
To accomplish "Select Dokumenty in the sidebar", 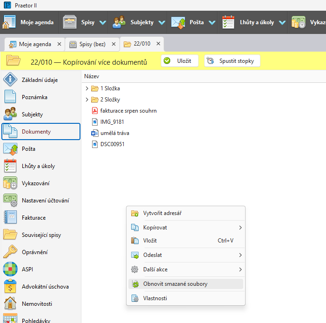I will point(41,132).
